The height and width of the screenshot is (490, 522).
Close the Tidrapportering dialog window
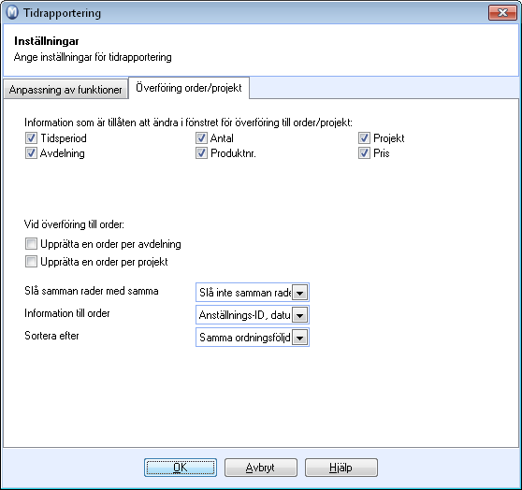(x=502, y=13)
